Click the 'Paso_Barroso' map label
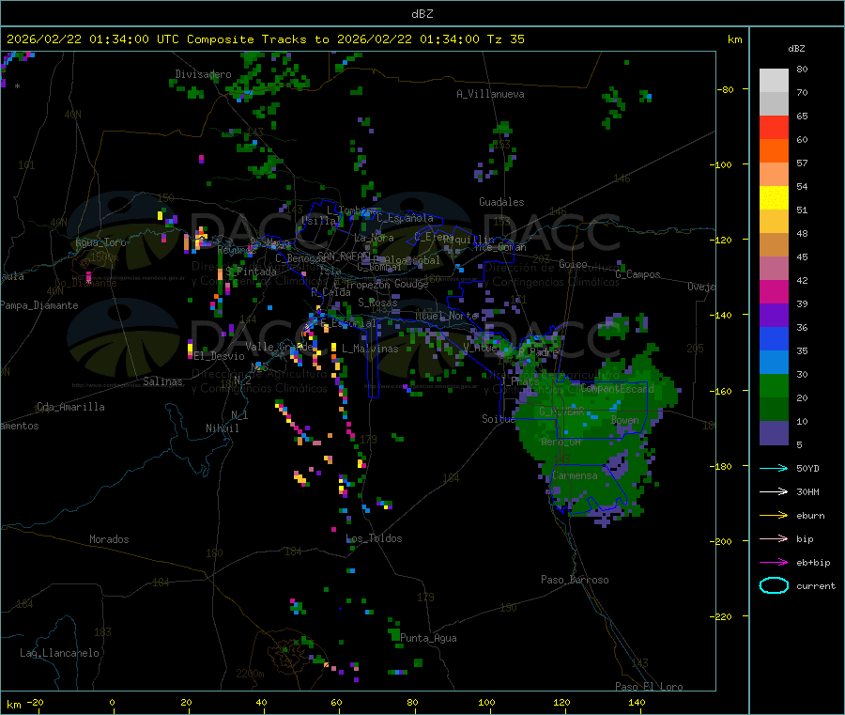Screen dimensions: 845x715 click(575, 580)
